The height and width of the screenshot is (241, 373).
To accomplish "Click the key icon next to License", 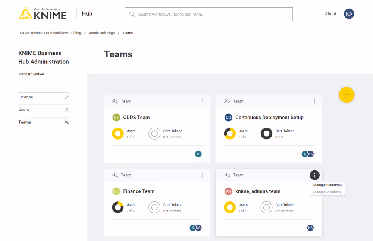I will coord(68,97).
